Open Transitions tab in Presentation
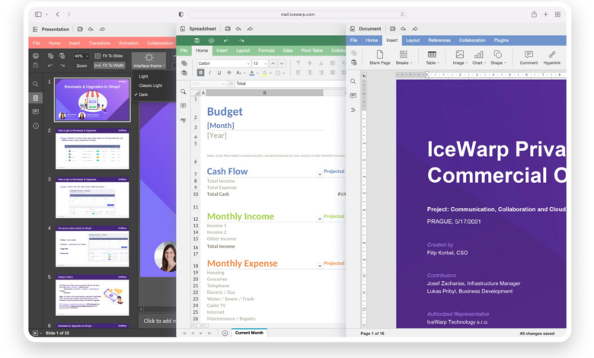 click(99, 43)
